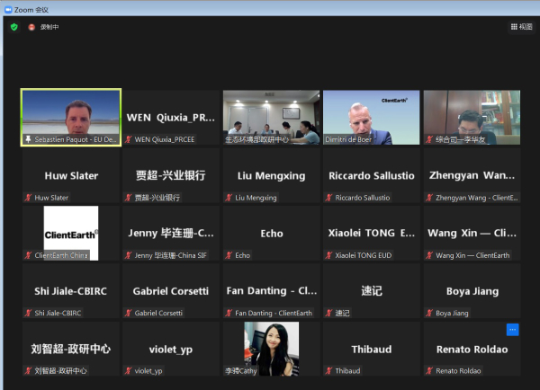Click the muted mic icon beside Wang Xin
The height and width of the screenshot is (390, 540).
(x=429, y=255)
